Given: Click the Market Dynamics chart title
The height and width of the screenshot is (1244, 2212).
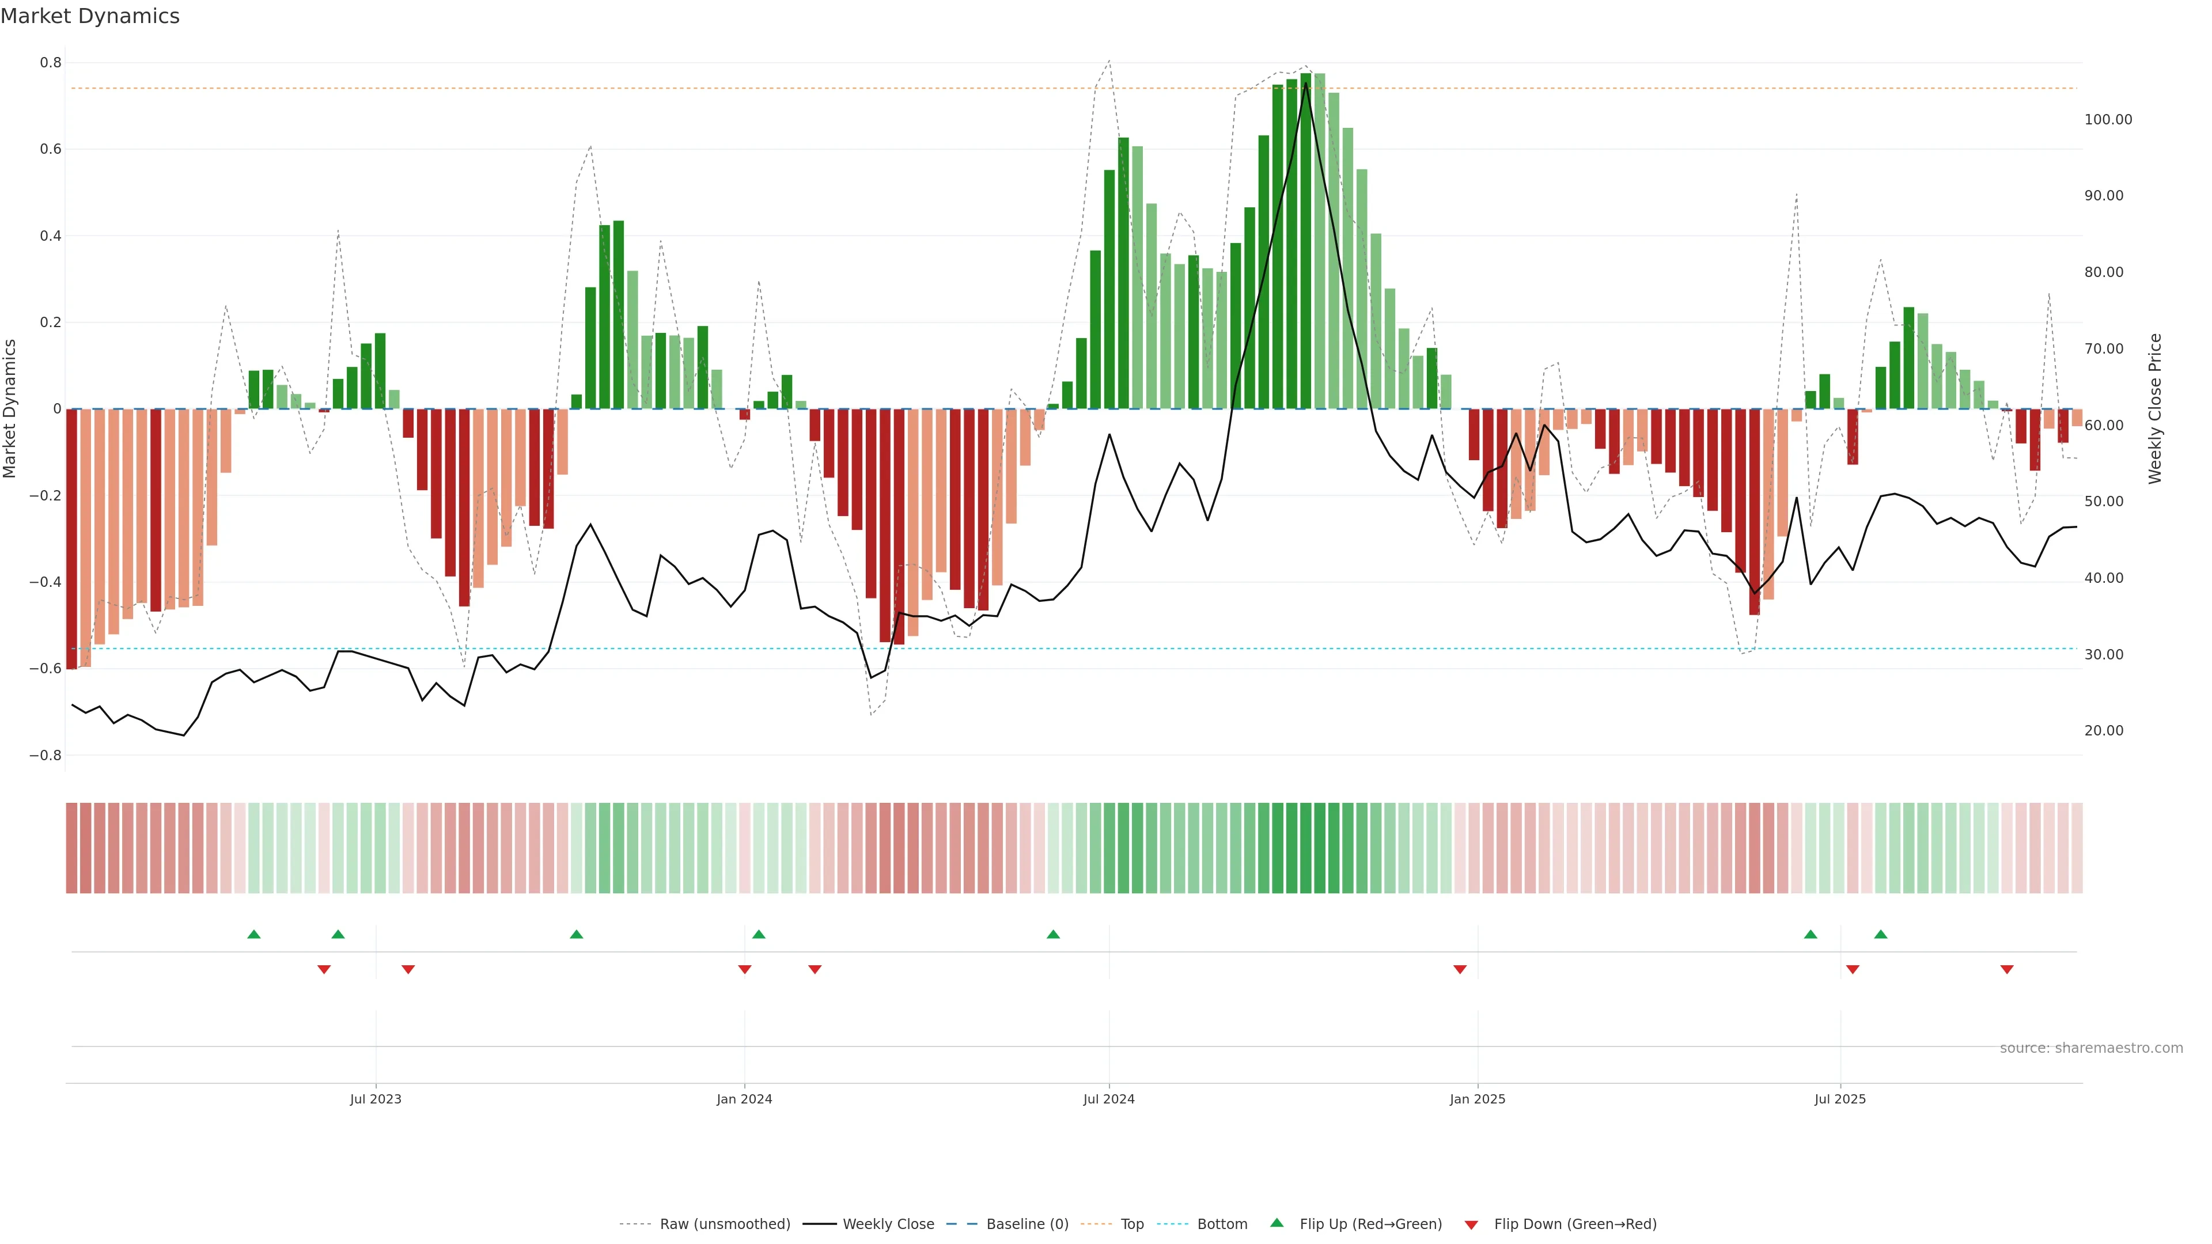Looking at the screenshot, I should coord(90,16).
